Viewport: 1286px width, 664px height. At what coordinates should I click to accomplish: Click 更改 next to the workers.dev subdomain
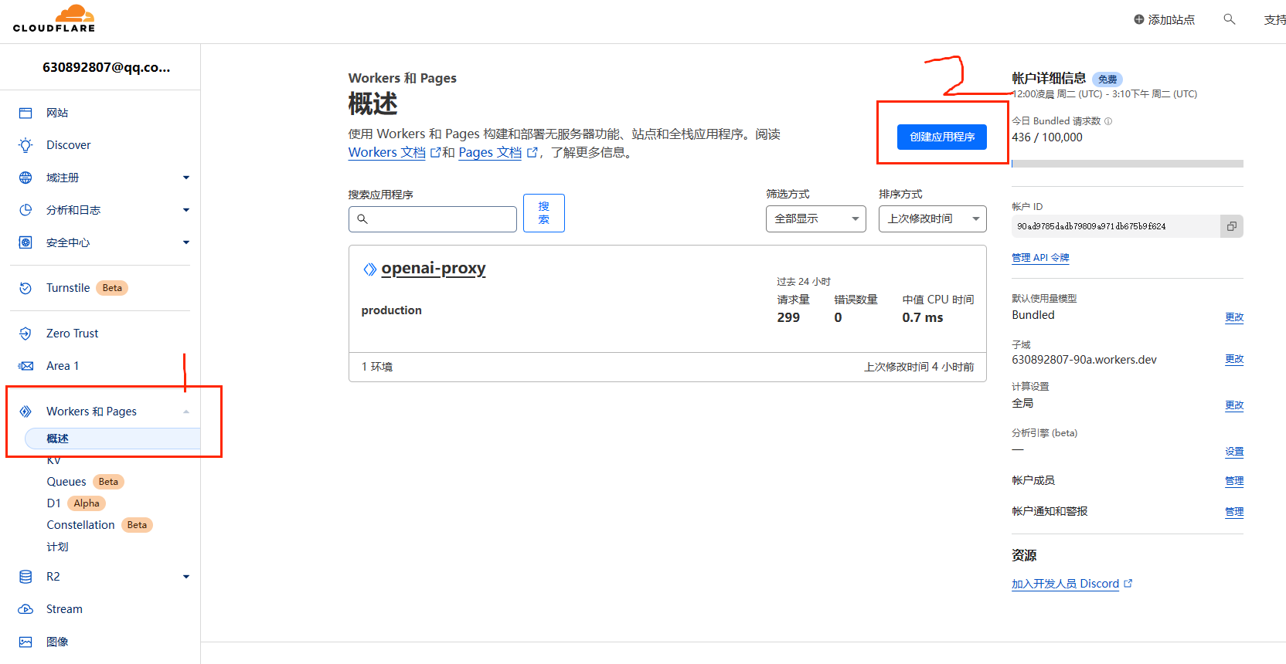(1234, 359)
